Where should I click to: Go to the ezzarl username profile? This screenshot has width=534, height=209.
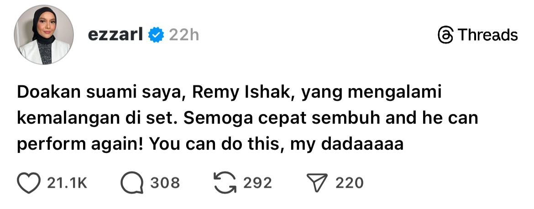tap(115, 35)
